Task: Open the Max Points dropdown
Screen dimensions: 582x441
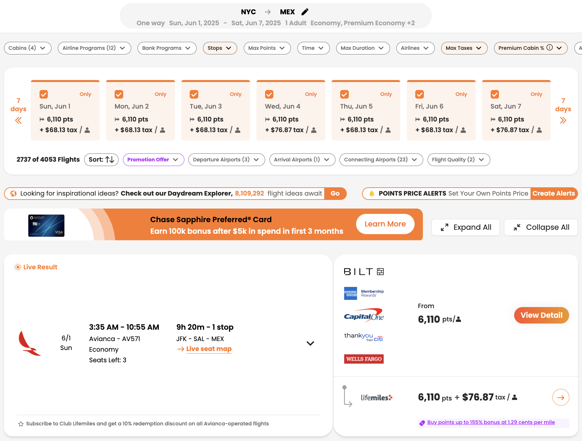Action: (x=267, y=48)
